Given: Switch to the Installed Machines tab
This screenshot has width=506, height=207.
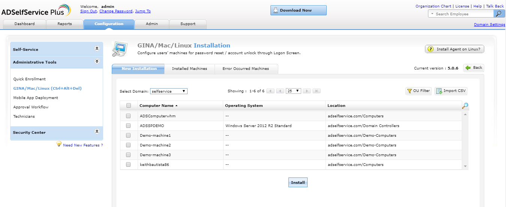Looking at the screenshot, I should click(189, 69).
